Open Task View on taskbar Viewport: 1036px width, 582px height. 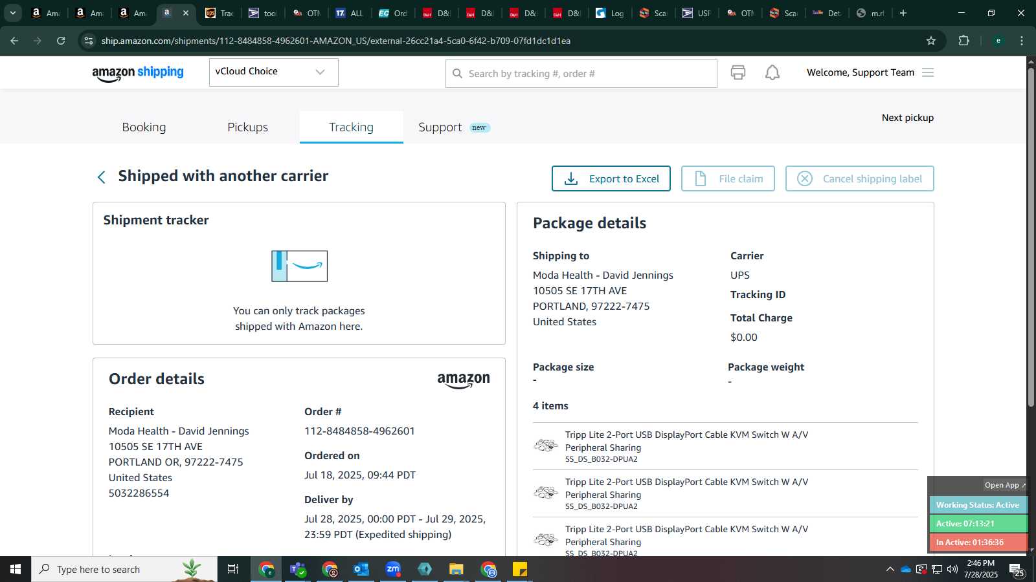(x=233, y=569)
